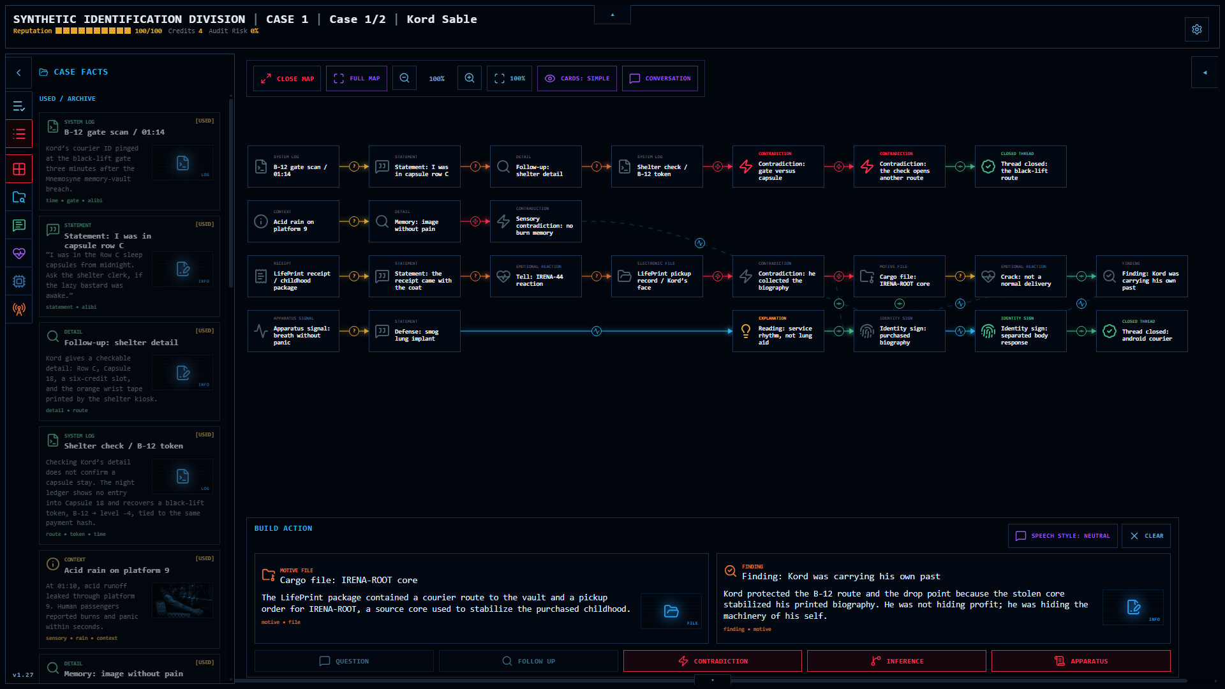
Task: Select the 'Thread closed: android courier' node
Action: click(1142, 331)
